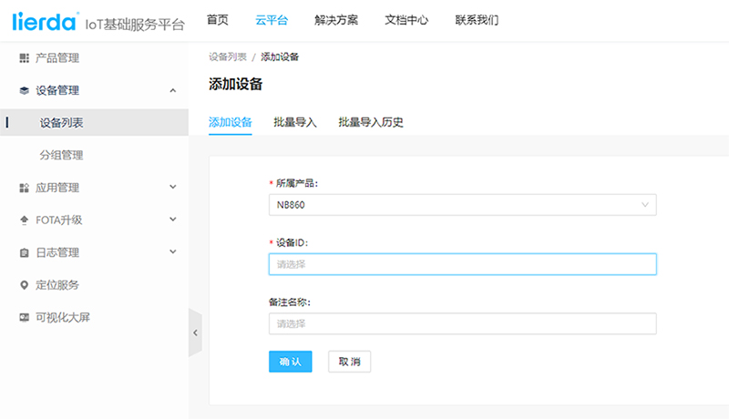Open the 所属产品 NB860 dropdown
This screenshot has height=419, width=729.
point(463,205)
